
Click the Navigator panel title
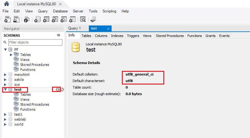click(x=12, y=29)
